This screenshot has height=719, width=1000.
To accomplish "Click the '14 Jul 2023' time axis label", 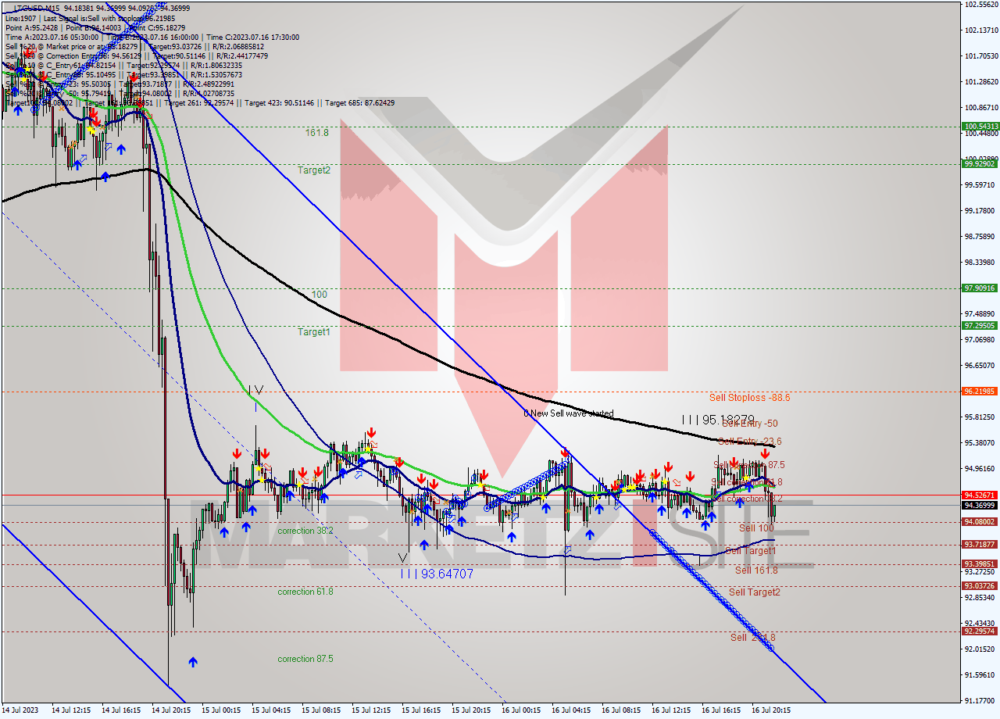I will pyautogui.click(x=22, y=710).
